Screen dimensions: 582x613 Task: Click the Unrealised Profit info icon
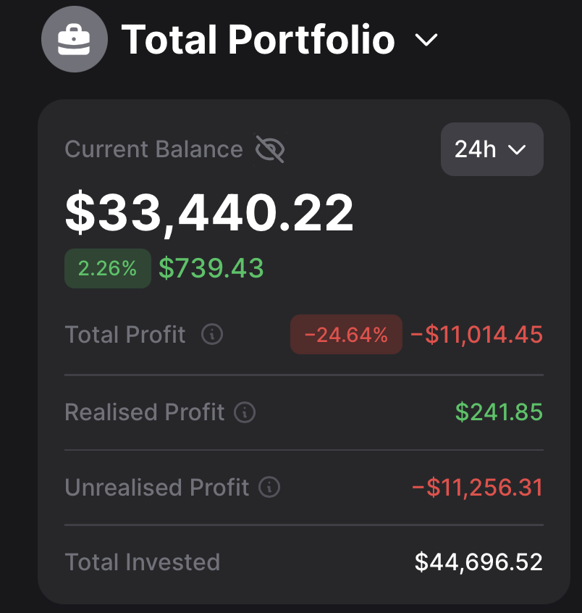(269, 488)
